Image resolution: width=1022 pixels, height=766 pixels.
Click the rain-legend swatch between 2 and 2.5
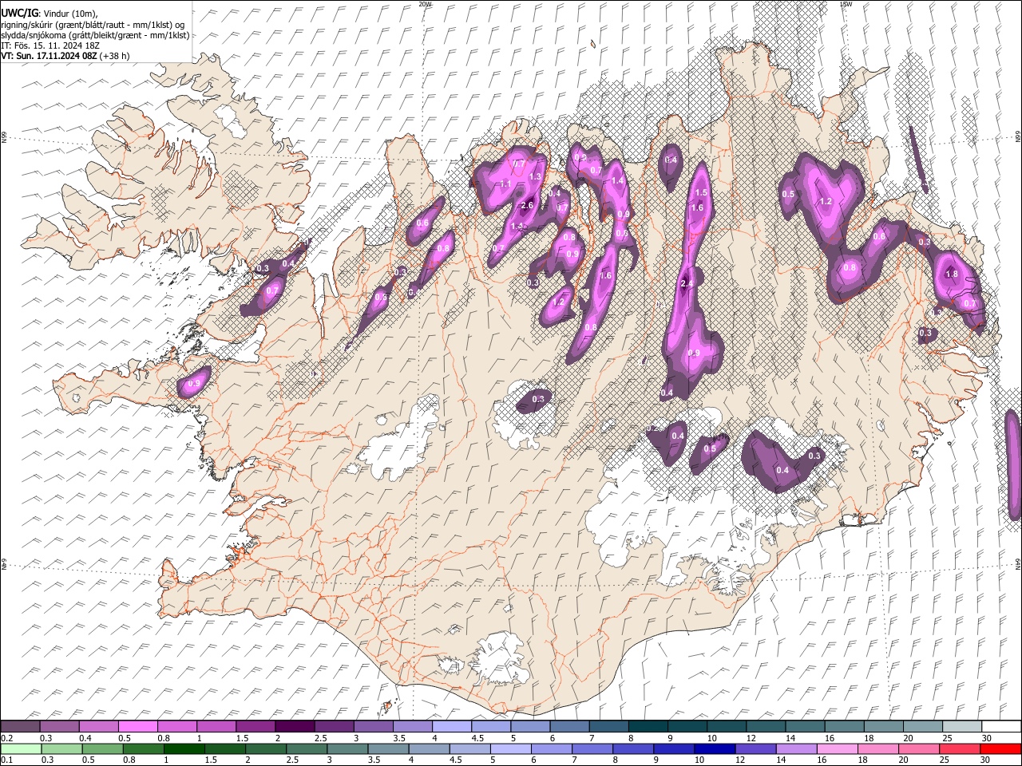[265, 748]
